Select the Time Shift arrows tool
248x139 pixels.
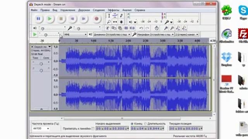[115, 22]
